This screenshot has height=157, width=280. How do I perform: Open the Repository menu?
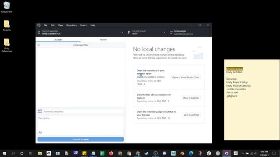[71, 25]
